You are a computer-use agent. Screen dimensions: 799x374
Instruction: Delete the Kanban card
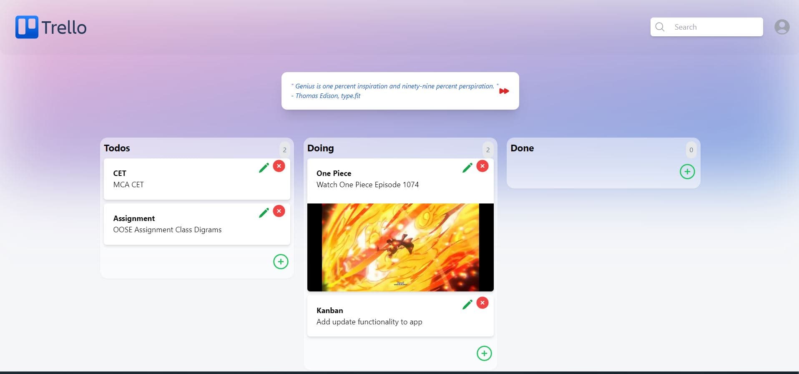pos(482,303)
